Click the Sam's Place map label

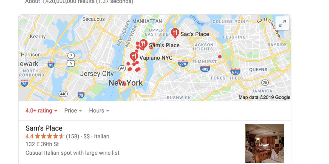164,46
